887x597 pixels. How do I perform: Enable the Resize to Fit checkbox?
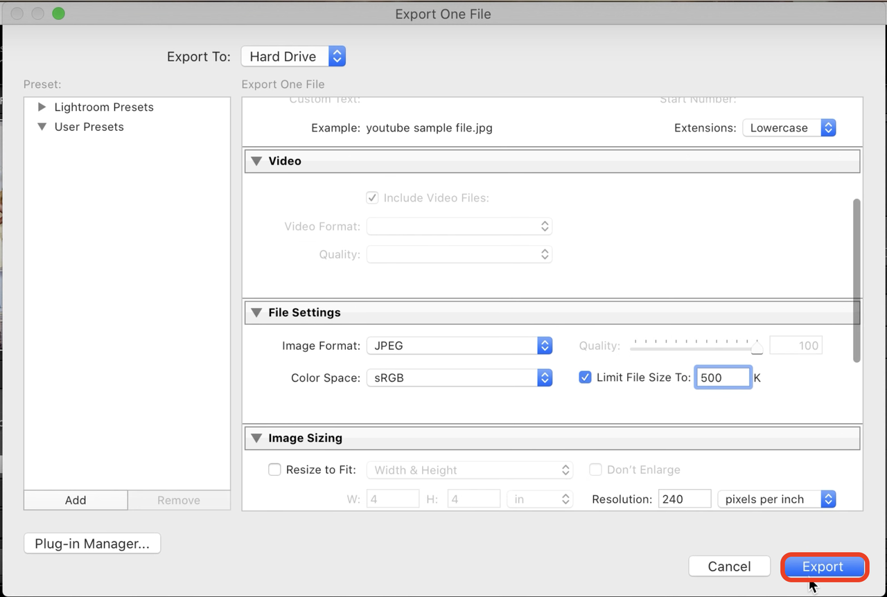(x=274, y=470)
